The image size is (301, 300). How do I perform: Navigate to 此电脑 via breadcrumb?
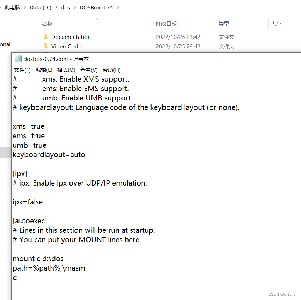point(13,7)
